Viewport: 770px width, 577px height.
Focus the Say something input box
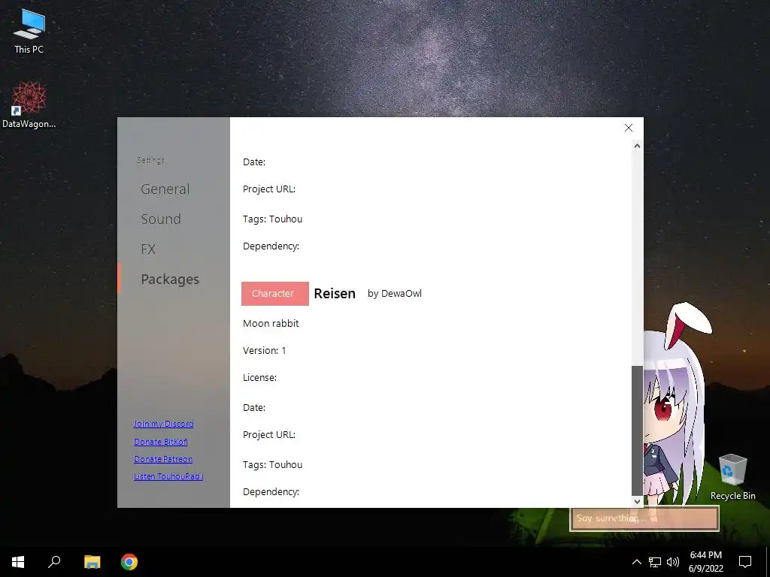[x=644, y=518]
